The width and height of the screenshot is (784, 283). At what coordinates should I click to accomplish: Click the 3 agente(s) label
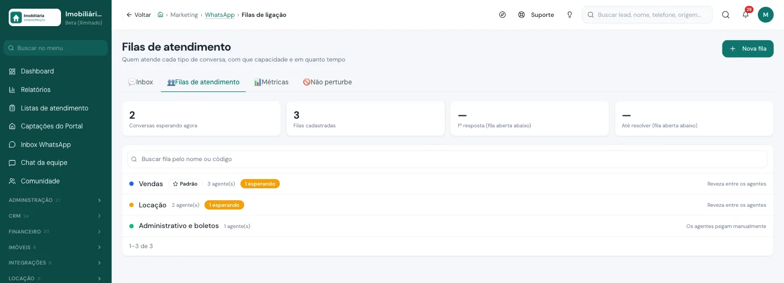221,184
